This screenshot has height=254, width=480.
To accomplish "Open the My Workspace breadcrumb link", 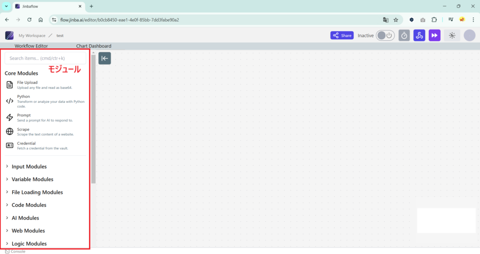I will coord(32,36).
